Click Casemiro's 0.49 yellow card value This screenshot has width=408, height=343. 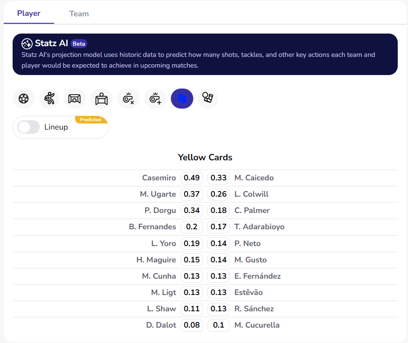click(192, 178)
